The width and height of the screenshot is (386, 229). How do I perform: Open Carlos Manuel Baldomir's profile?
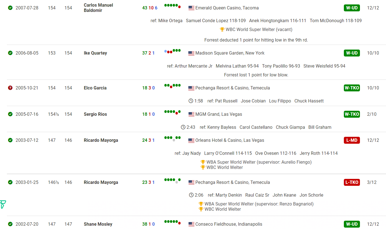(98, 8)
